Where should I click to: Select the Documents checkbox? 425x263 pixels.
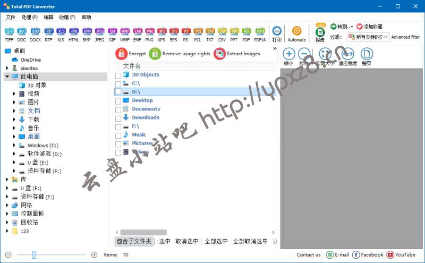click(118, 110)
